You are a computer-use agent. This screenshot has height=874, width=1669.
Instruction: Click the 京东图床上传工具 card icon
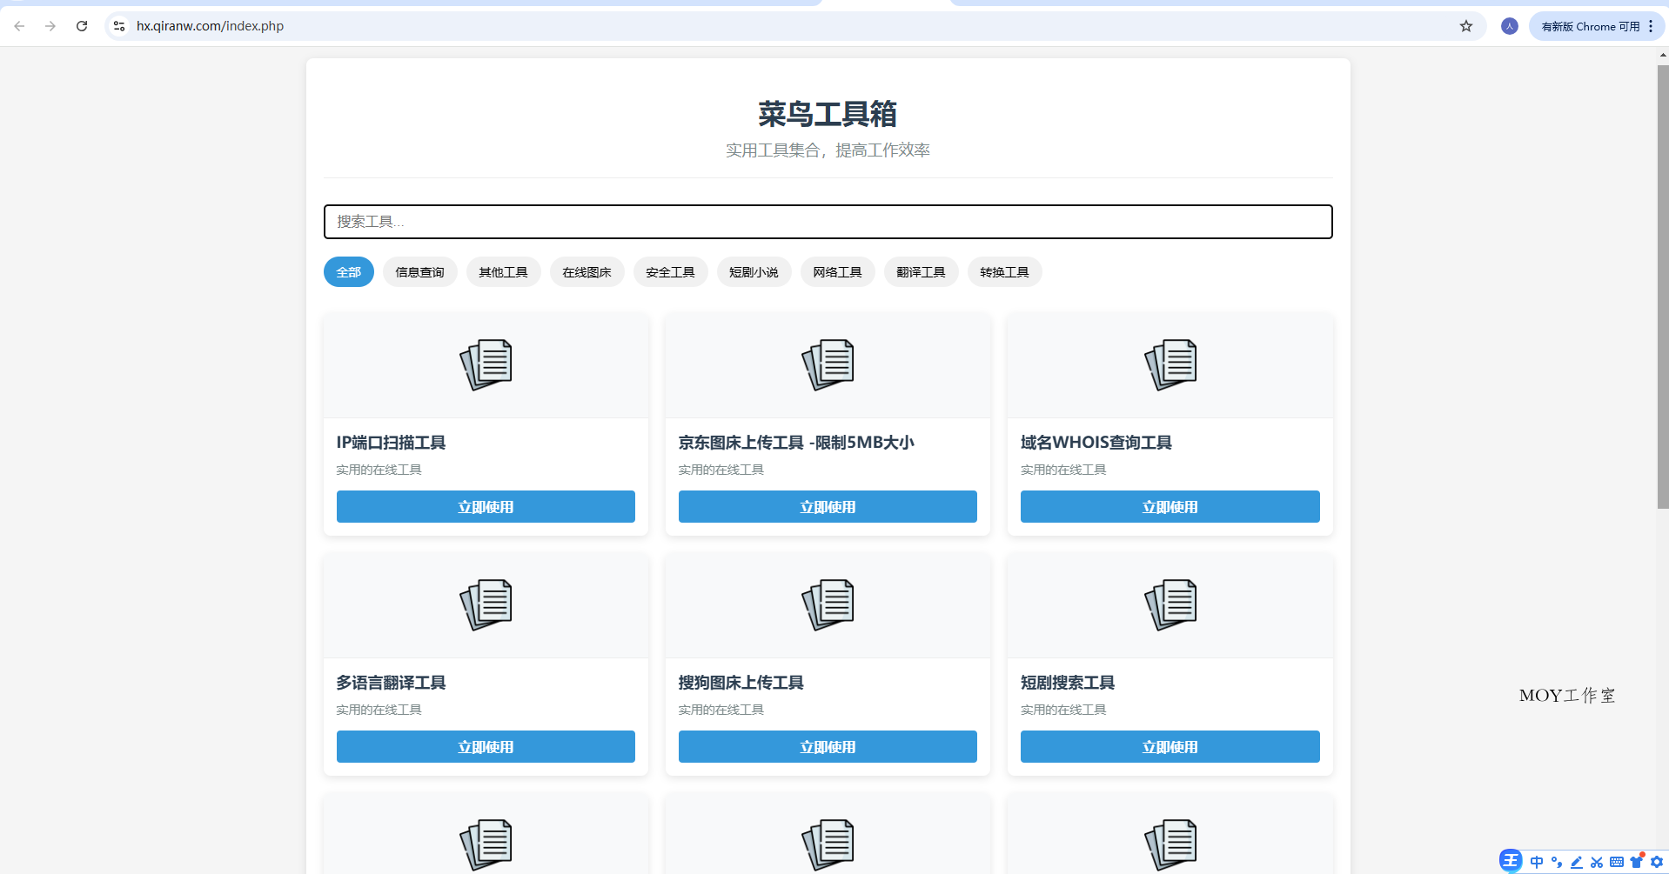tap(828, 364)
